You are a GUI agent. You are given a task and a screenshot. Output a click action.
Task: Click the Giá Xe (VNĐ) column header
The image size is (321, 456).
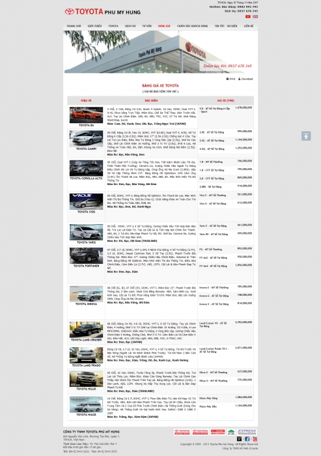226,100
